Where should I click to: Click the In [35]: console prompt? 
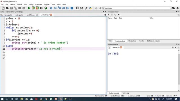(x=114, y=54)
